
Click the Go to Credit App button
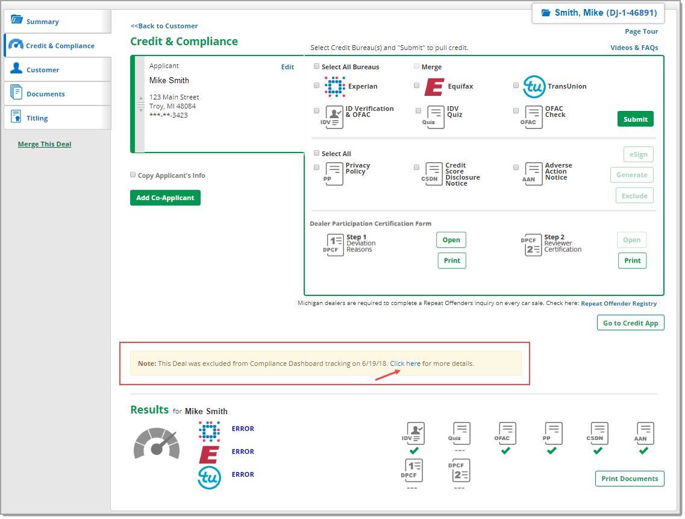pos(630,322)
